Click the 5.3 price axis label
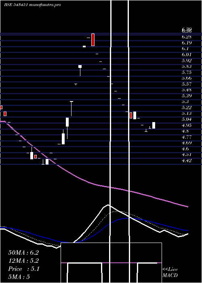 [x=185, y=101]
